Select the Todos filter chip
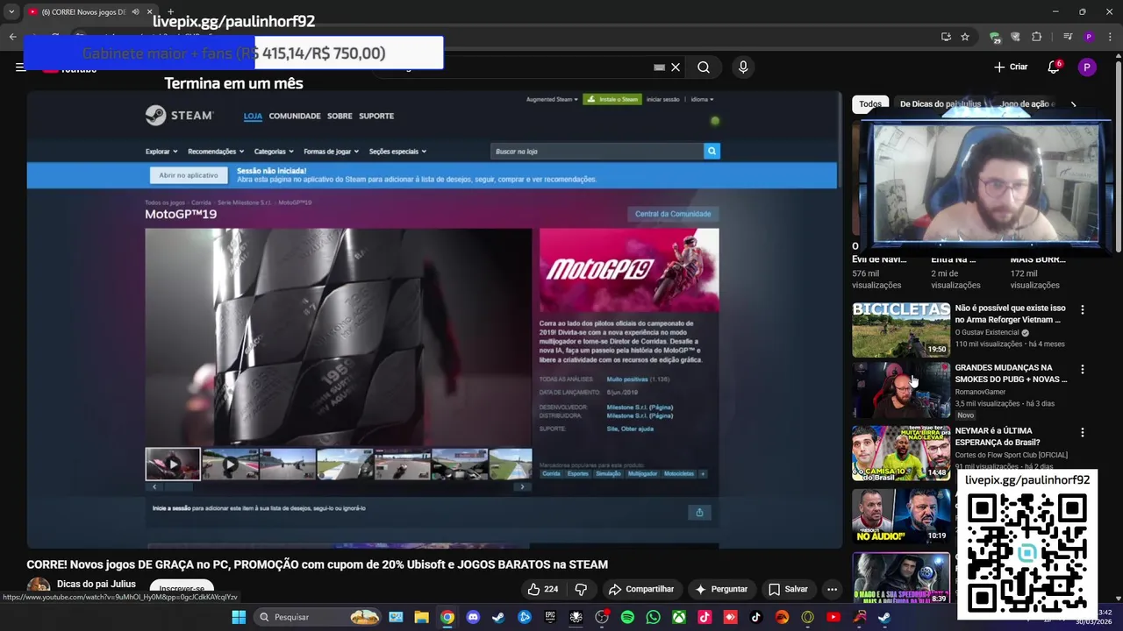Image resolution: width=1123 pixels, height=631 pixels. coord(870,104)
